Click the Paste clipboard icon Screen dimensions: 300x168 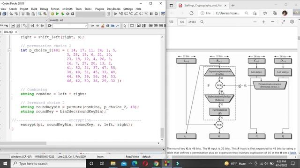[33, 14]
